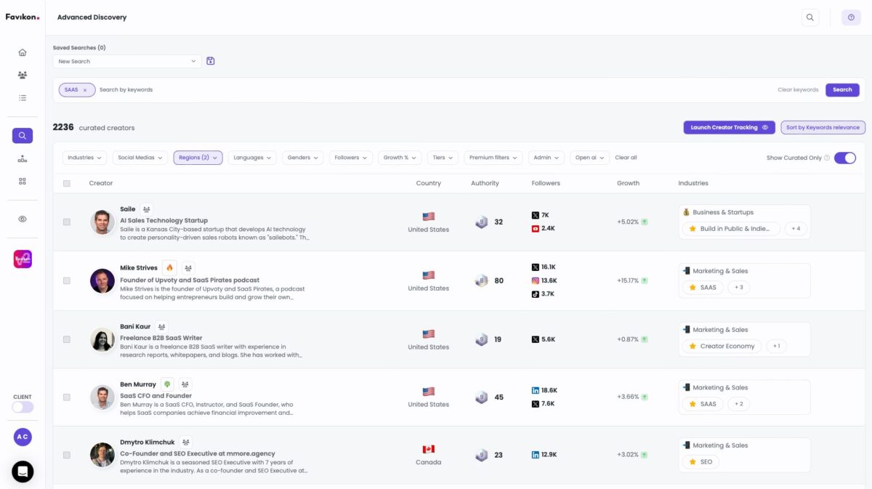Disable the Show Curated Only toggle

pos(845,157)
